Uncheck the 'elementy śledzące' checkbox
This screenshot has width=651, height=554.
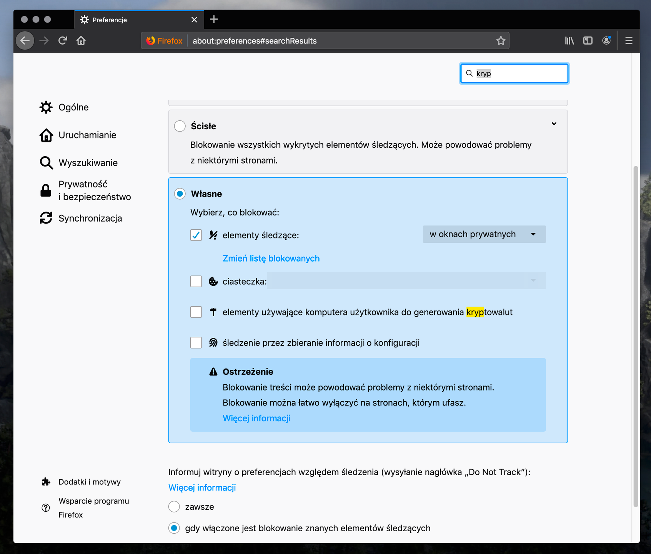click(196, 235)
